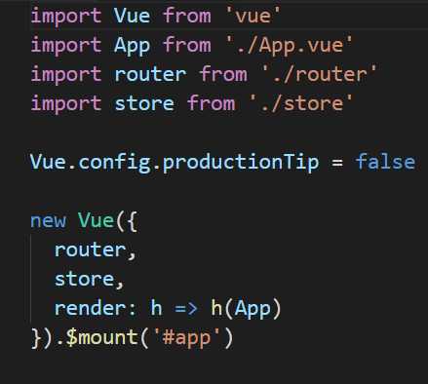
Task: Click the '#app' selector string
Action: click(x=186, y=338)
